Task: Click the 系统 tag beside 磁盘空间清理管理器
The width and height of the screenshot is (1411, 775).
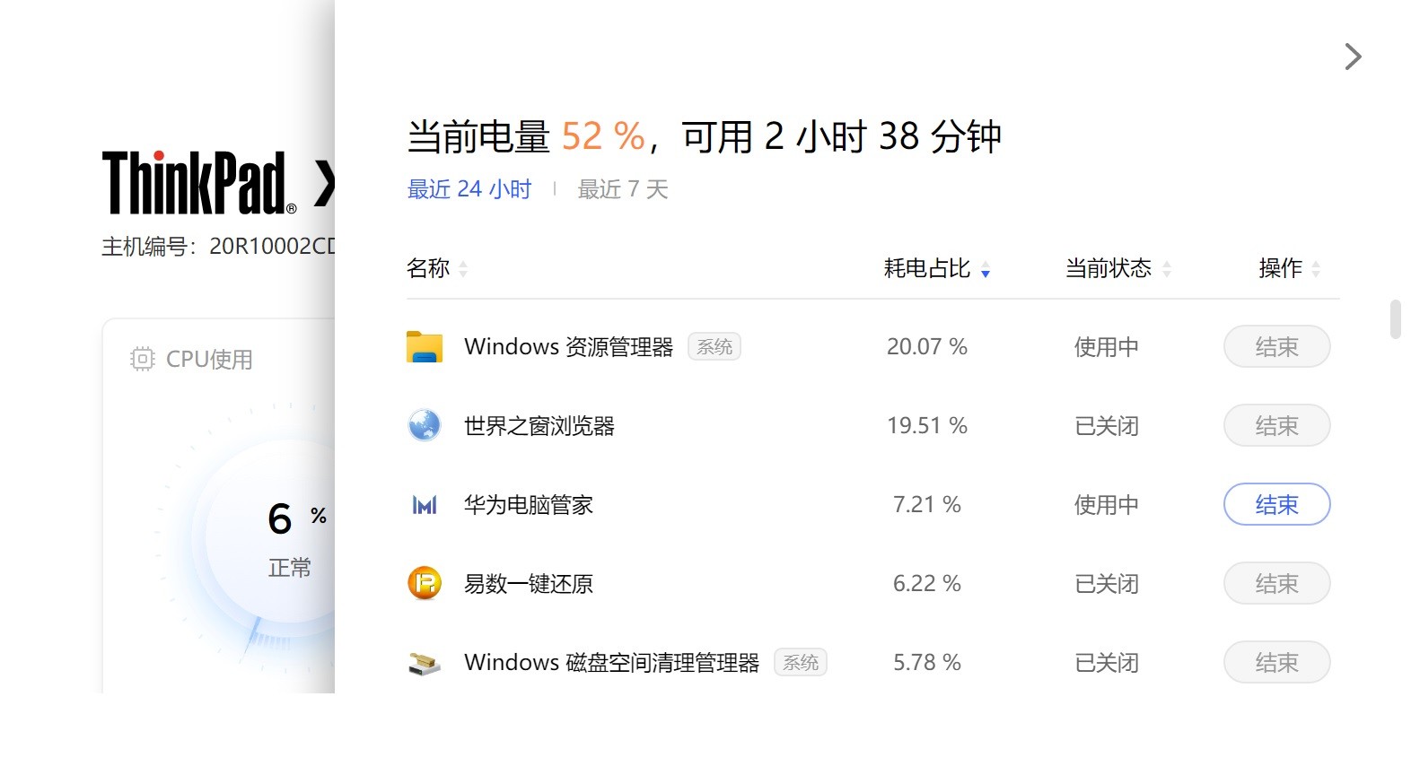Action: click(801, 662)
